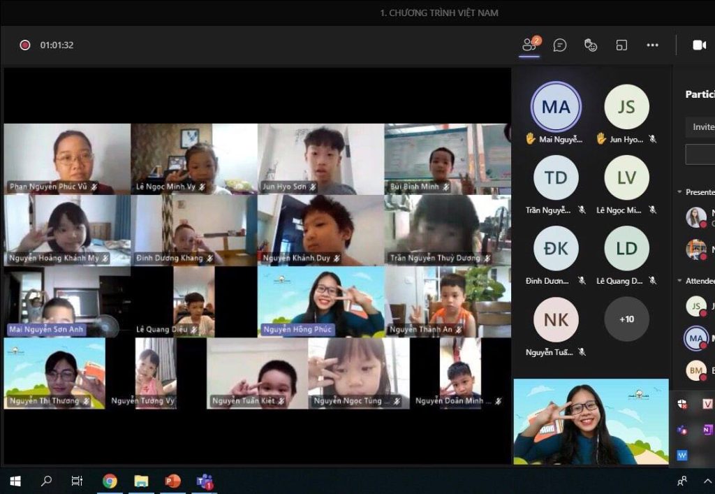Collapse the Attendees section
Image resolution: width=715 pixels, height=494 pixels.
679,281
